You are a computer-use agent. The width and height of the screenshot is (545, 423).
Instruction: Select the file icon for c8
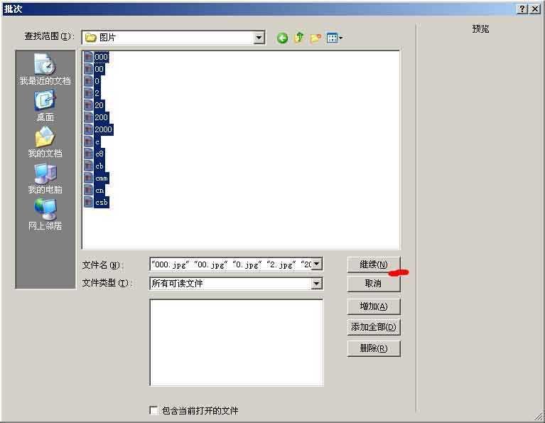tap(89, 154)
